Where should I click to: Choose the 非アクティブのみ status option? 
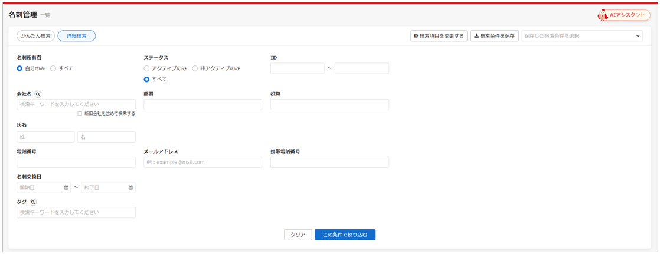(x=195, y=68)
